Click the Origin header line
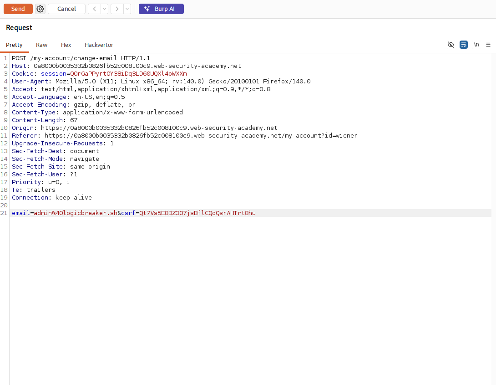 145,128
